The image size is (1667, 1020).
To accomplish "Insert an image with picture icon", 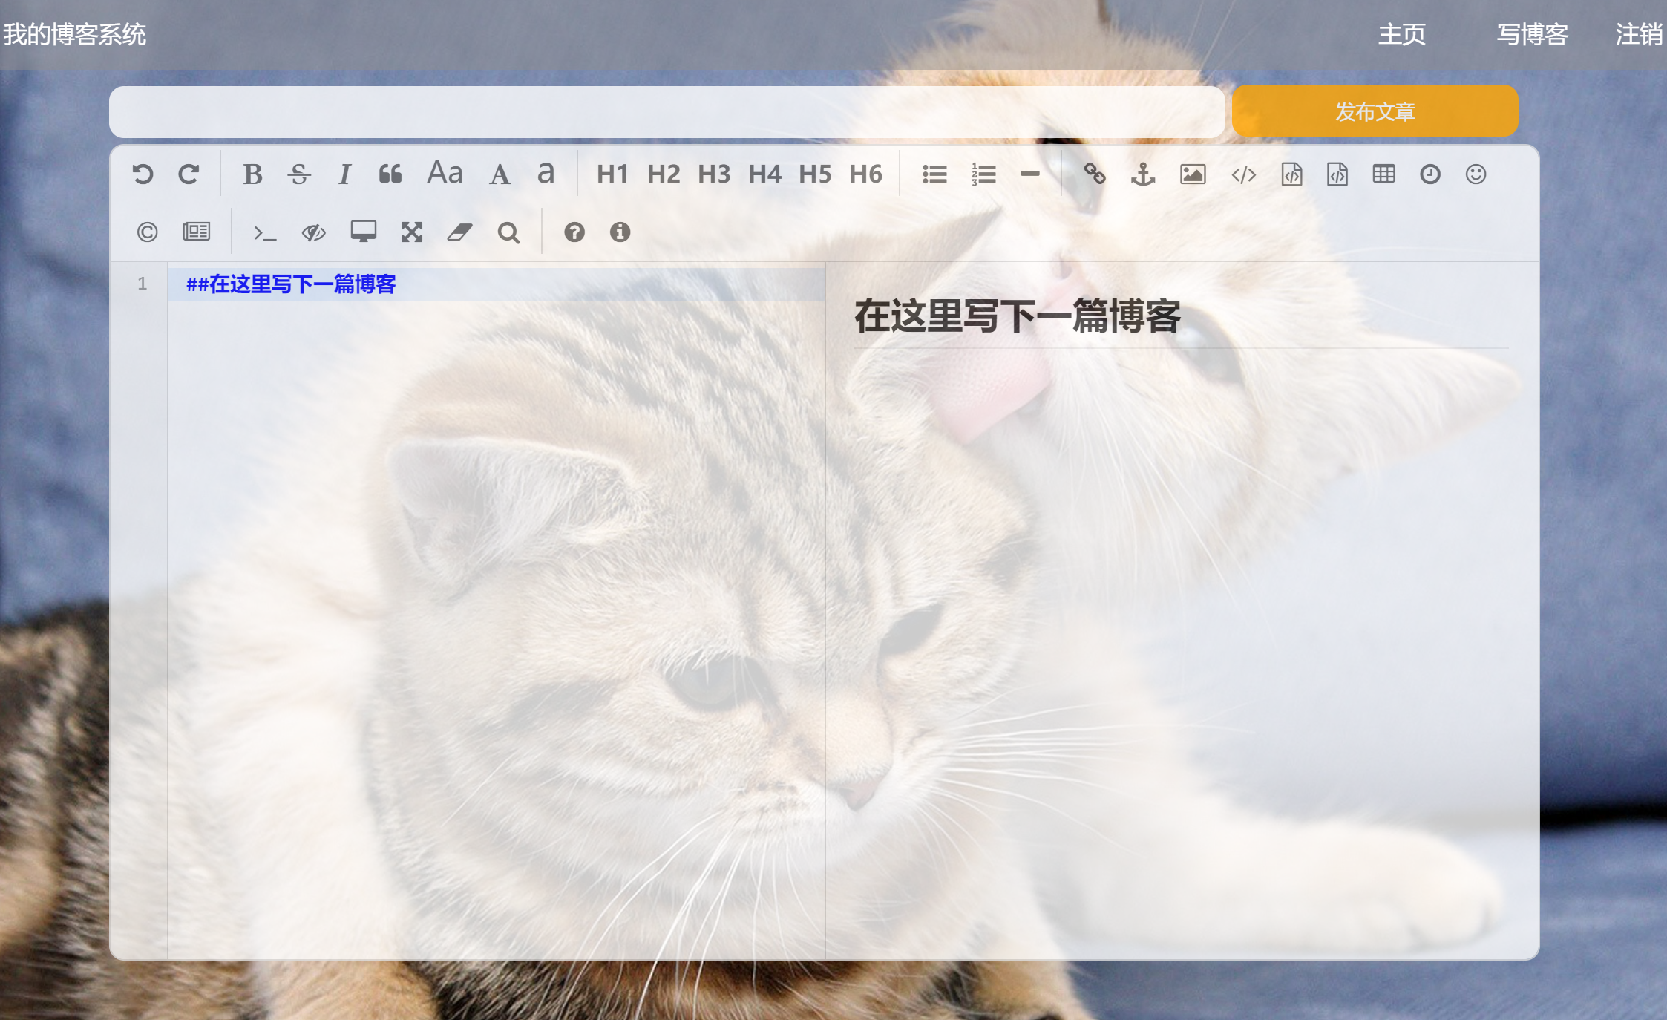I will (x=1193, y=174).
